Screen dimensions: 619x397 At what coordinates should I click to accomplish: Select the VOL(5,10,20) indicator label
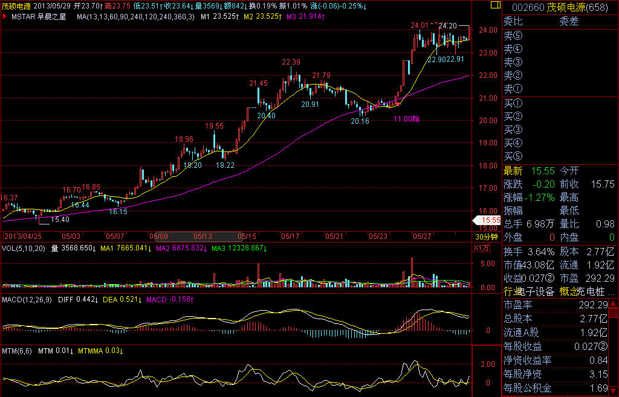tap(24, 247)
